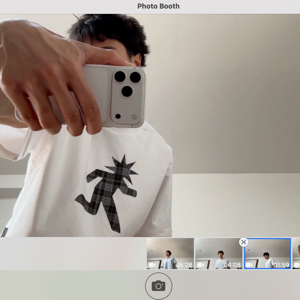Image resolution: width=300 pixels, height=300 pixels.
Task: Click the 04:08 duration label
Action: [232, 265]
